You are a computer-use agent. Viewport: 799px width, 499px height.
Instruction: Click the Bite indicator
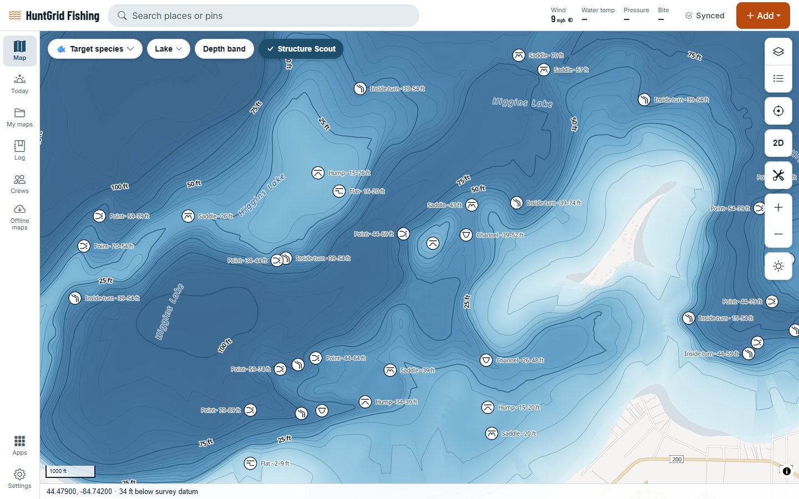click(x=663, y=15)
